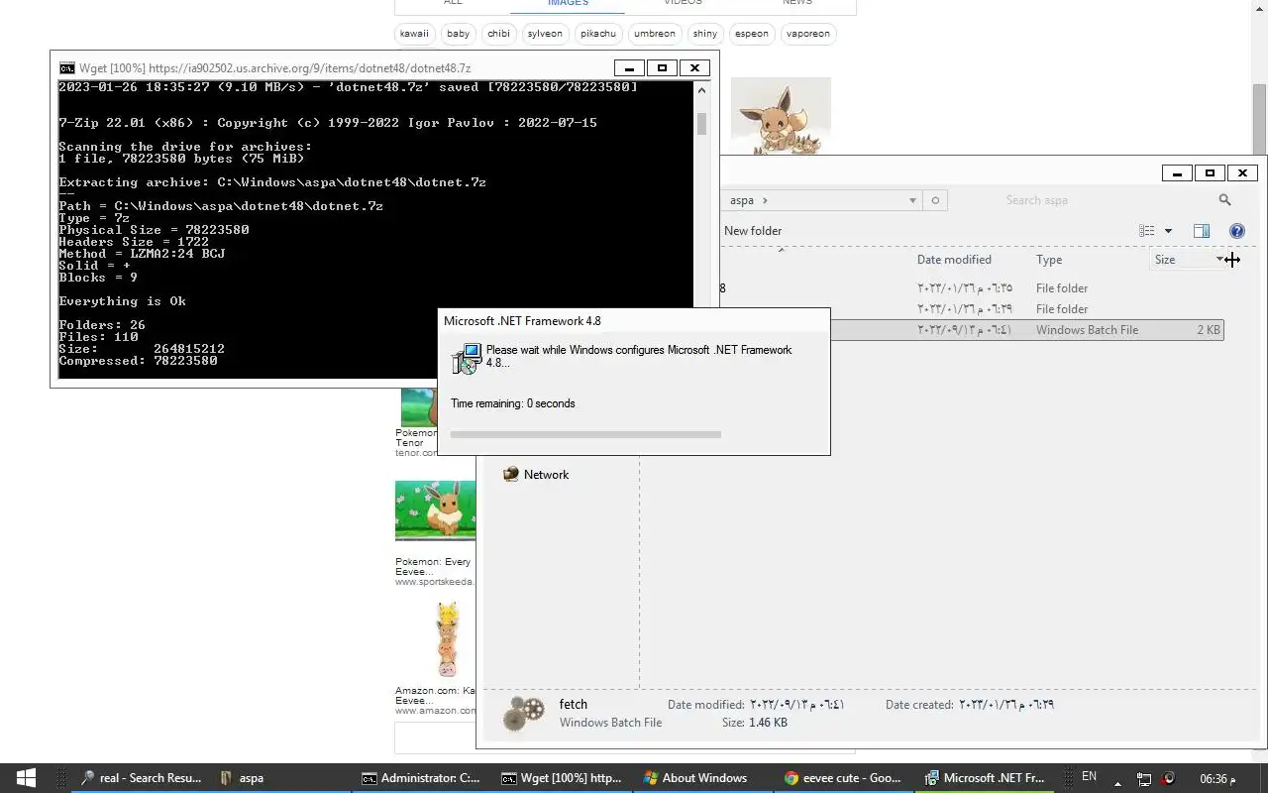Switch to the 'eevee cute' Chrome taskbar button

[x=843, y=778]
